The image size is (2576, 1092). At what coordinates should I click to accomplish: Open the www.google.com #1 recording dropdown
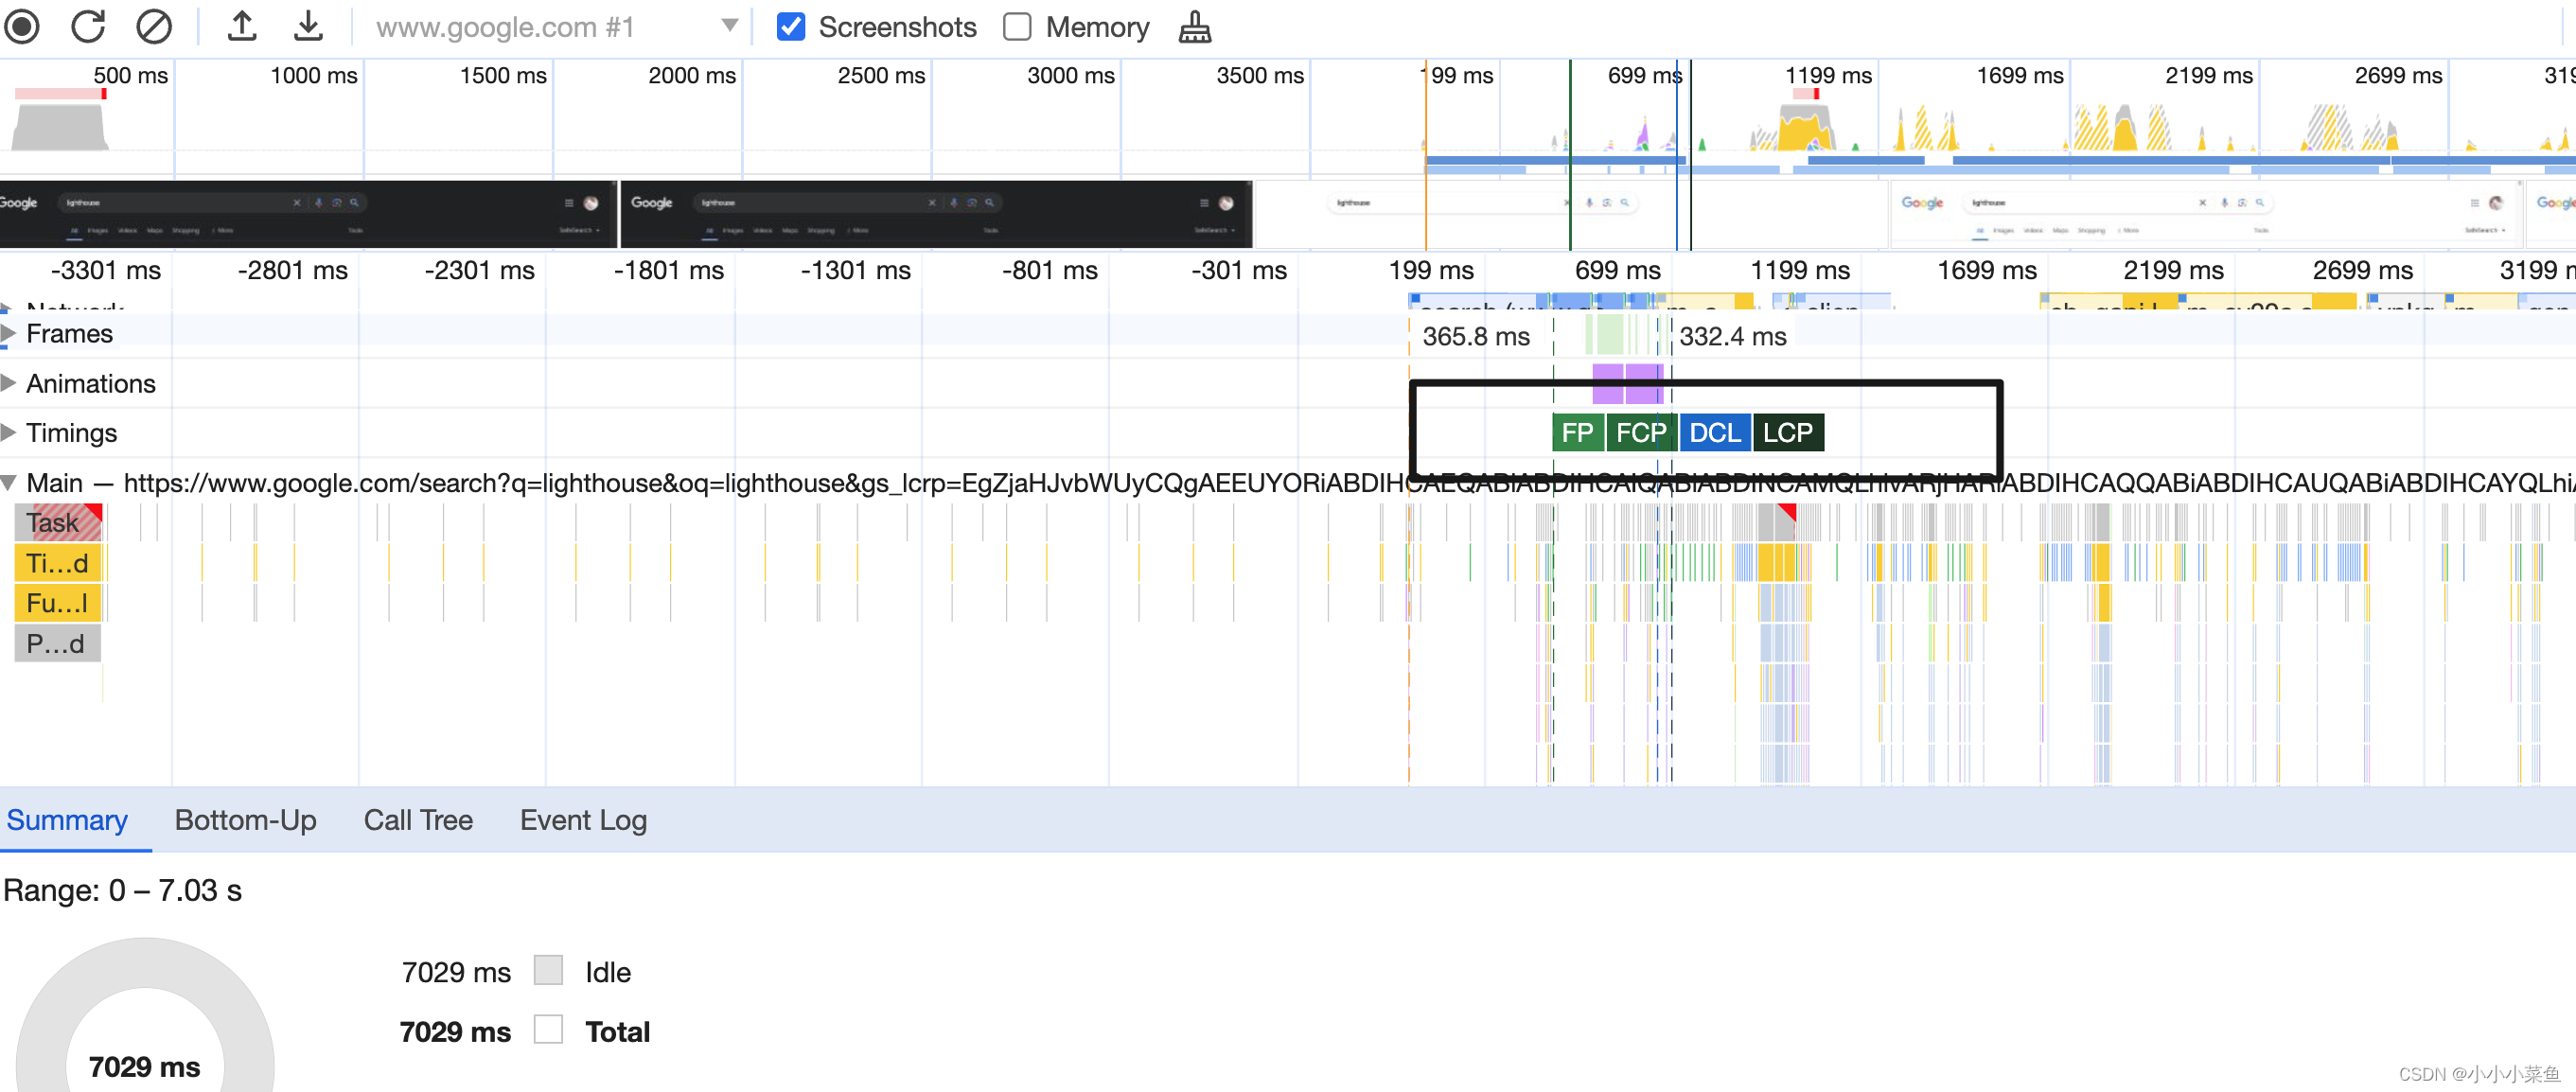coord(557,27)
